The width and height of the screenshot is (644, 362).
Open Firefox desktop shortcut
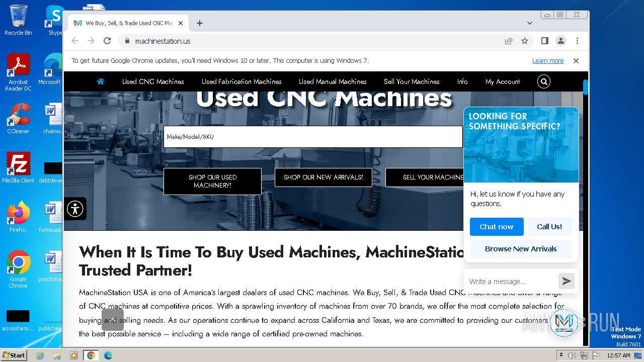pos(18,217)
